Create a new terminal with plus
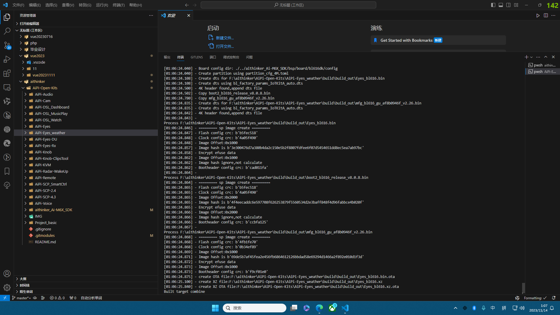 pos(526,57)
